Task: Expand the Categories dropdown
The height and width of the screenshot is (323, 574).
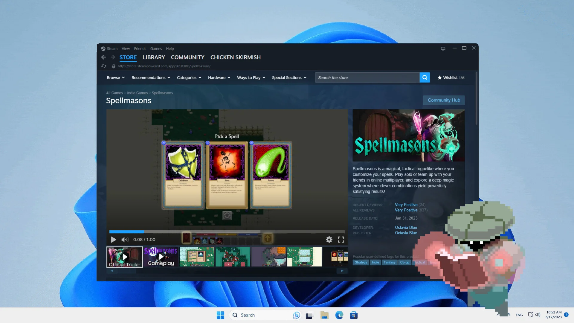Action: click(189, 77)
